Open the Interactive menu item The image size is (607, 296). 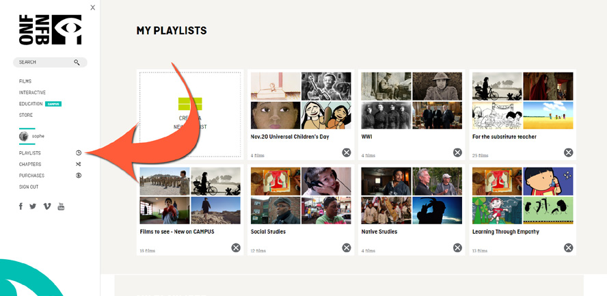point(32,92)
